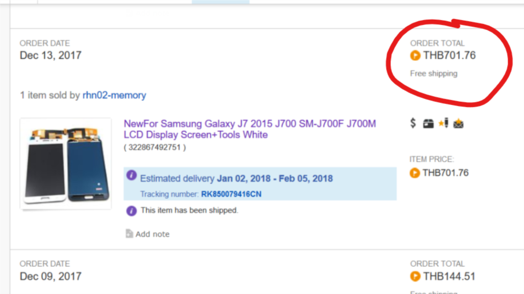Image resolution: width=524 pixels, height=294 pixels.
Task: Click the star feedback left icon
Action: click(444, 123)
